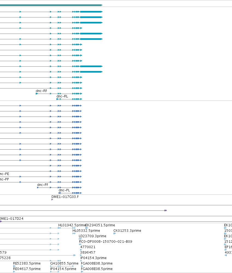The height and width of the screenshot is (273, 232).
Task: Click the LD23709.3prime arrow glyph
Action: point(80,239)
